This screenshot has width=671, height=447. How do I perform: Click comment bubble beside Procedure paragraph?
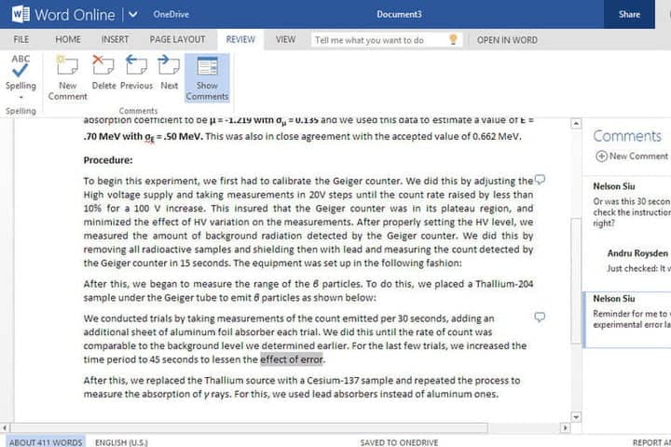pos(540,181)
